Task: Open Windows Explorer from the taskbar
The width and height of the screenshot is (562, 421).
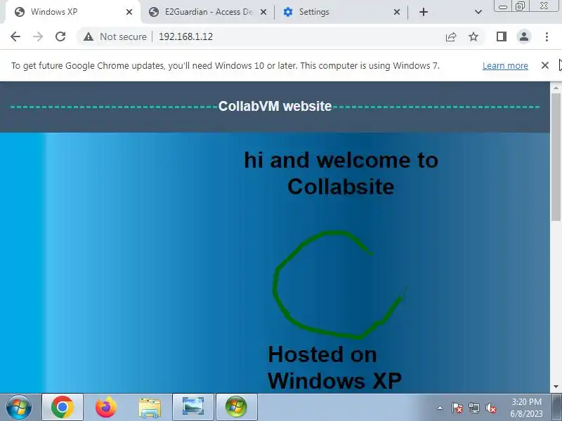Action: (x=150, y=407)
